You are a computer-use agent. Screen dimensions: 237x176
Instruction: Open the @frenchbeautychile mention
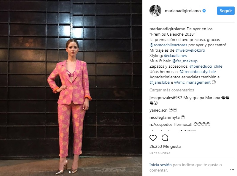point(198,72)
